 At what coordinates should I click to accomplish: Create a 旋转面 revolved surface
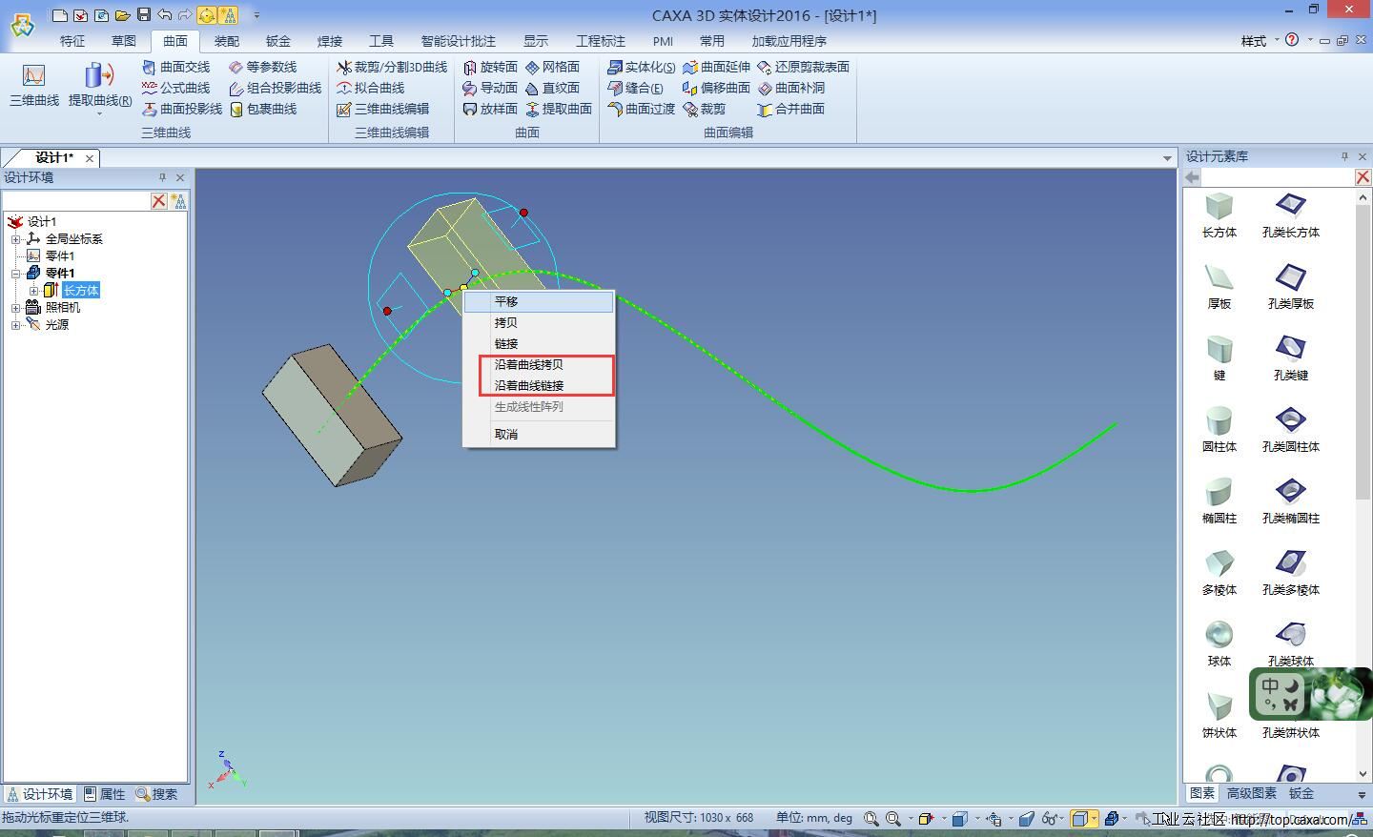pyautogui.click(x=490, y=67)
